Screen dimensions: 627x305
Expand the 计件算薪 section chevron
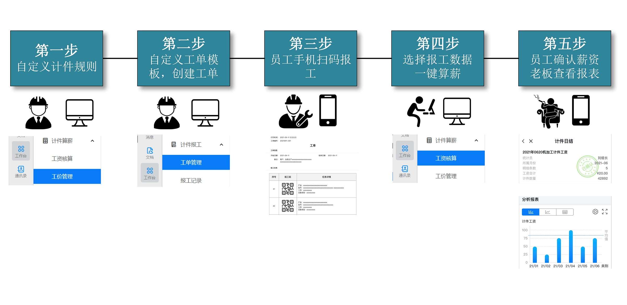pos(92,141)
